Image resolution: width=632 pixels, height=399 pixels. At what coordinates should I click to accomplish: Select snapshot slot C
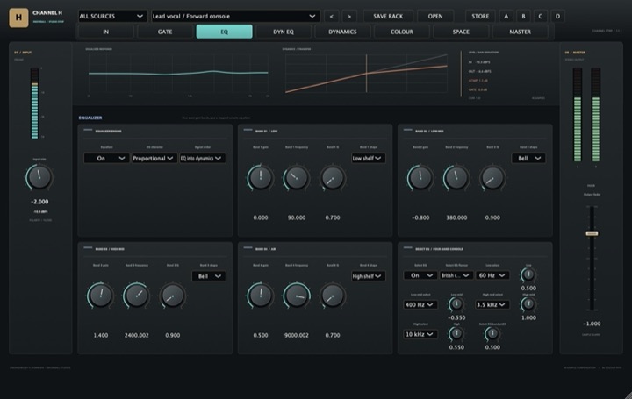(x=541, y=17)
